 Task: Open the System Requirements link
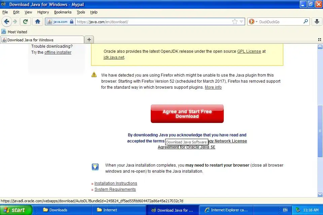point(115,189)
